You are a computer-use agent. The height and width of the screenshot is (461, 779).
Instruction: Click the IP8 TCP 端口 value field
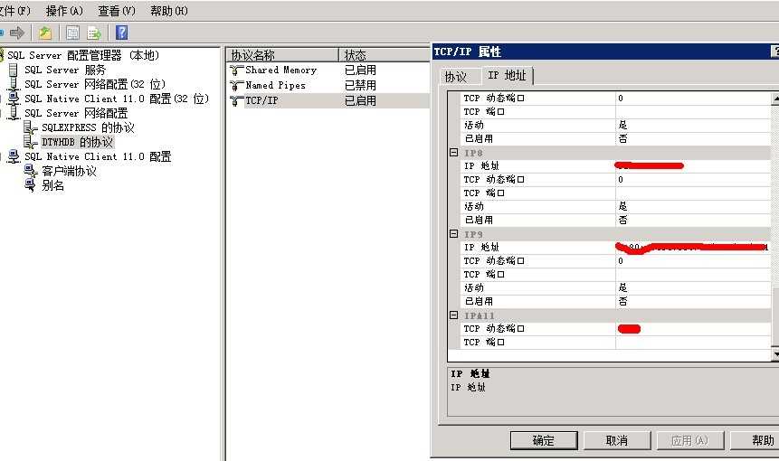[x=693, y=193]
